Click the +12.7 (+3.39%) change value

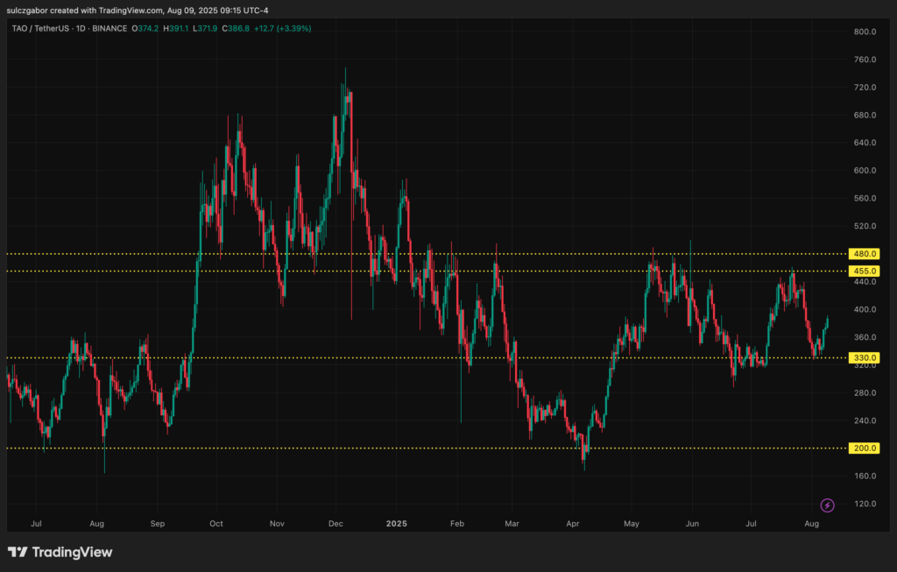(283, 29)
